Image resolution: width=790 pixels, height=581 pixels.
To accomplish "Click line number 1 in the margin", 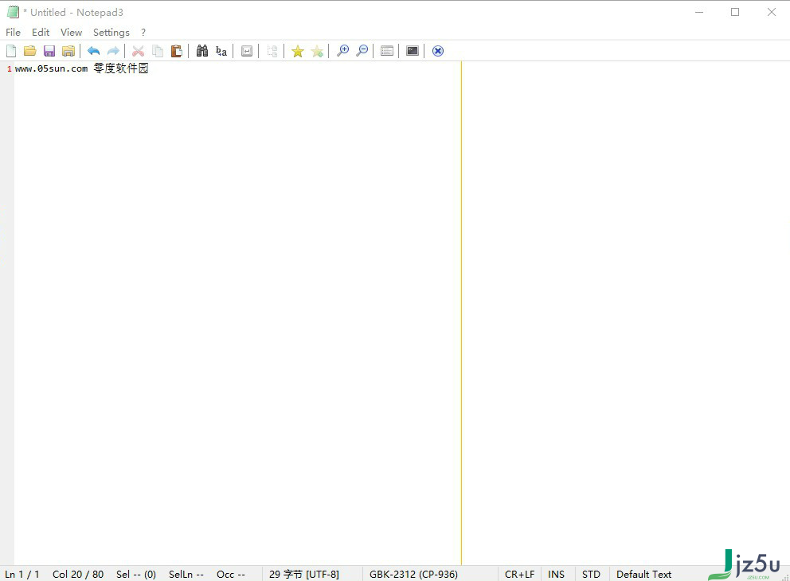I will point(9,69).
